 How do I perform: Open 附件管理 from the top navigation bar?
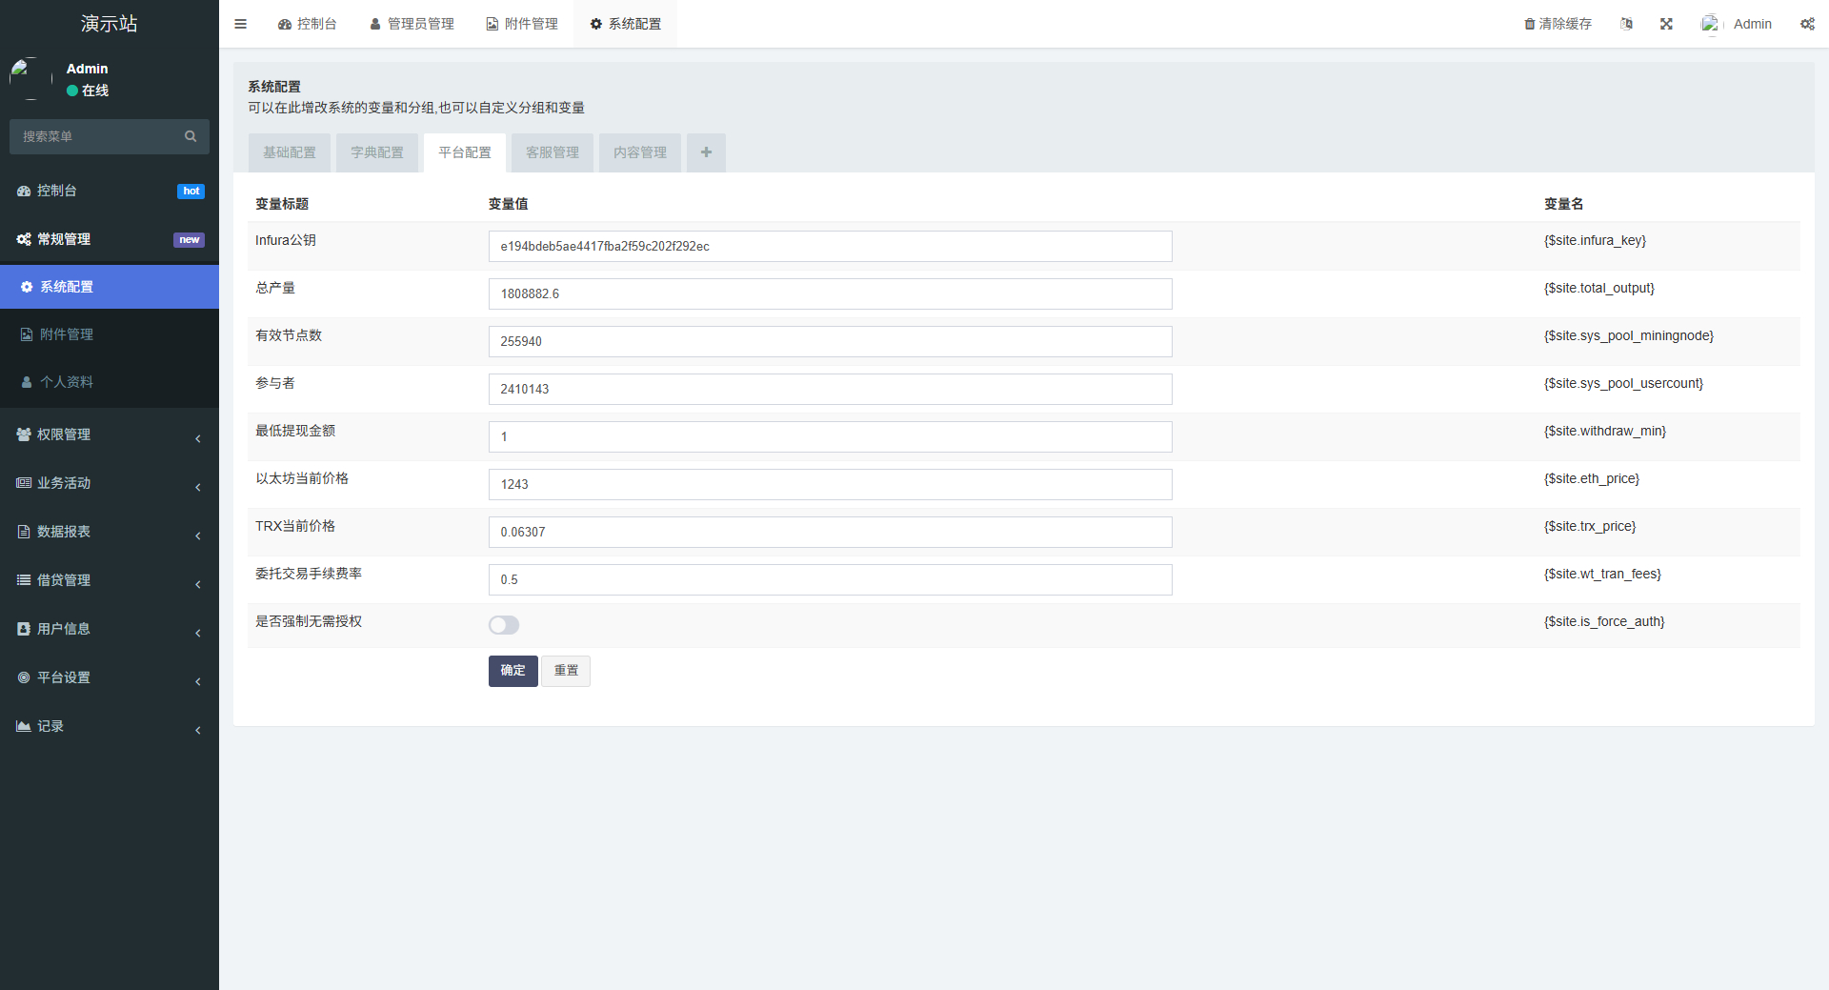(x=522, y=23)
